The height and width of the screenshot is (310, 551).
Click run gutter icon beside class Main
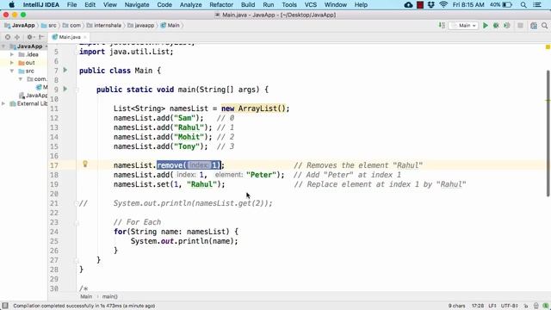[65, 71]
